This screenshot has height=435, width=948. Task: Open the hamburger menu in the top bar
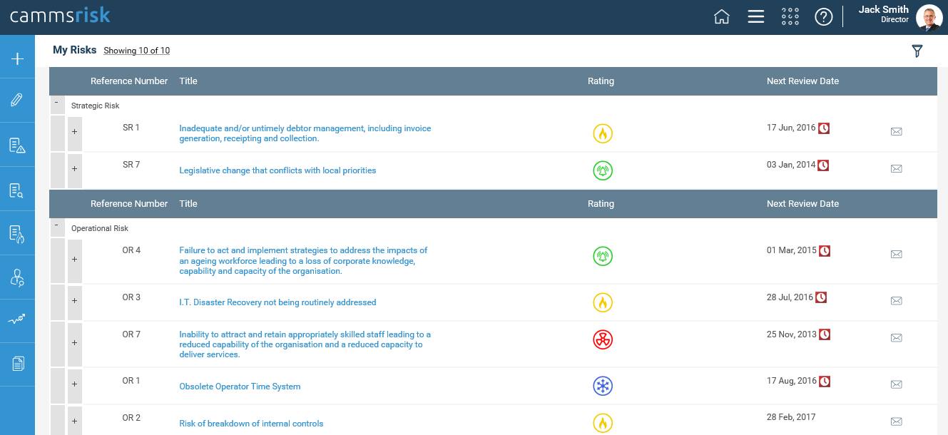[x=756, y=17]
